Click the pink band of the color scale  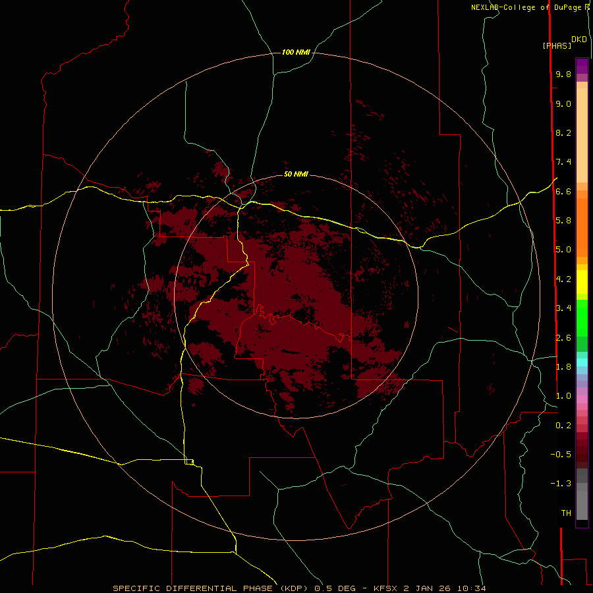point(582,399)
